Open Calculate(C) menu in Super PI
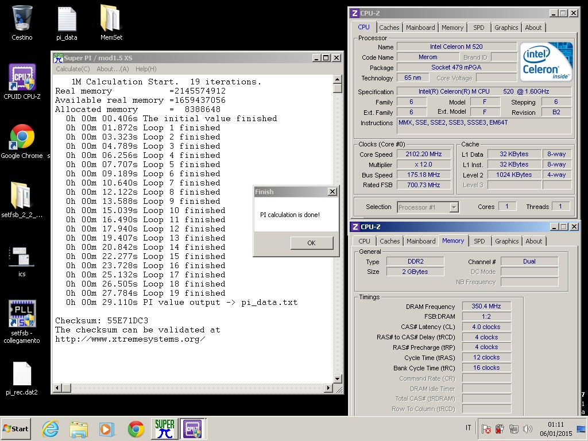 tap(73, 69)
